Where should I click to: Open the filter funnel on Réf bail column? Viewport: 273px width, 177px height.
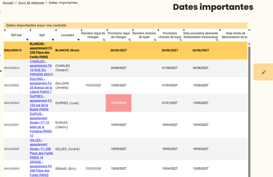tap(27, 40)
